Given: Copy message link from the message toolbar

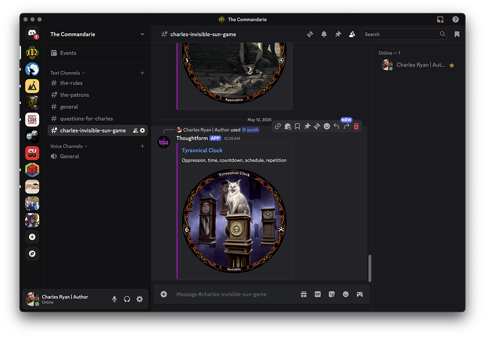Looking at the screenshot, I should pyautogui.click(x=278, y=126).
